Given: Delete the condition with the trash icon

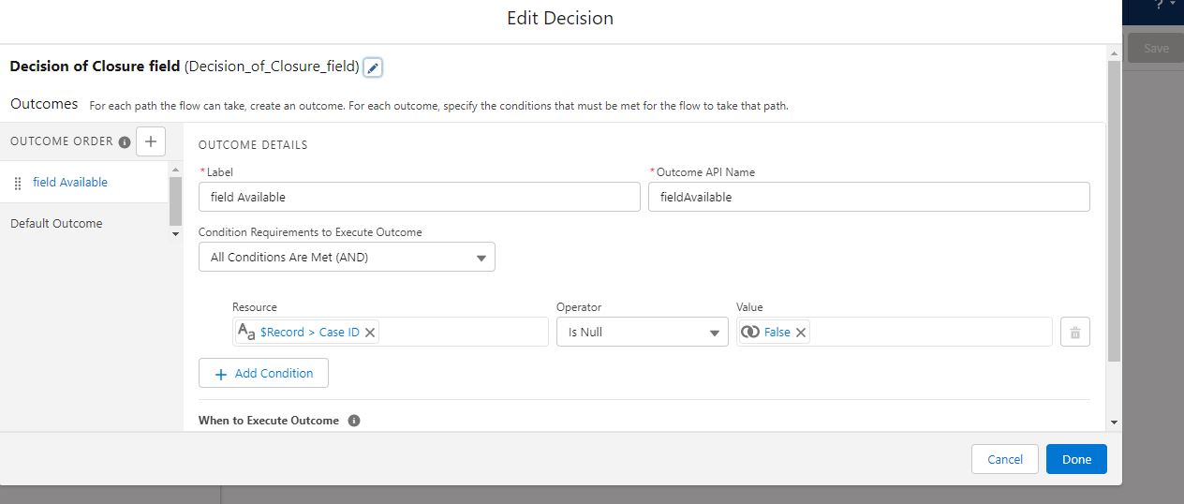Looking at the screenshot, I should coord(1074,333).
